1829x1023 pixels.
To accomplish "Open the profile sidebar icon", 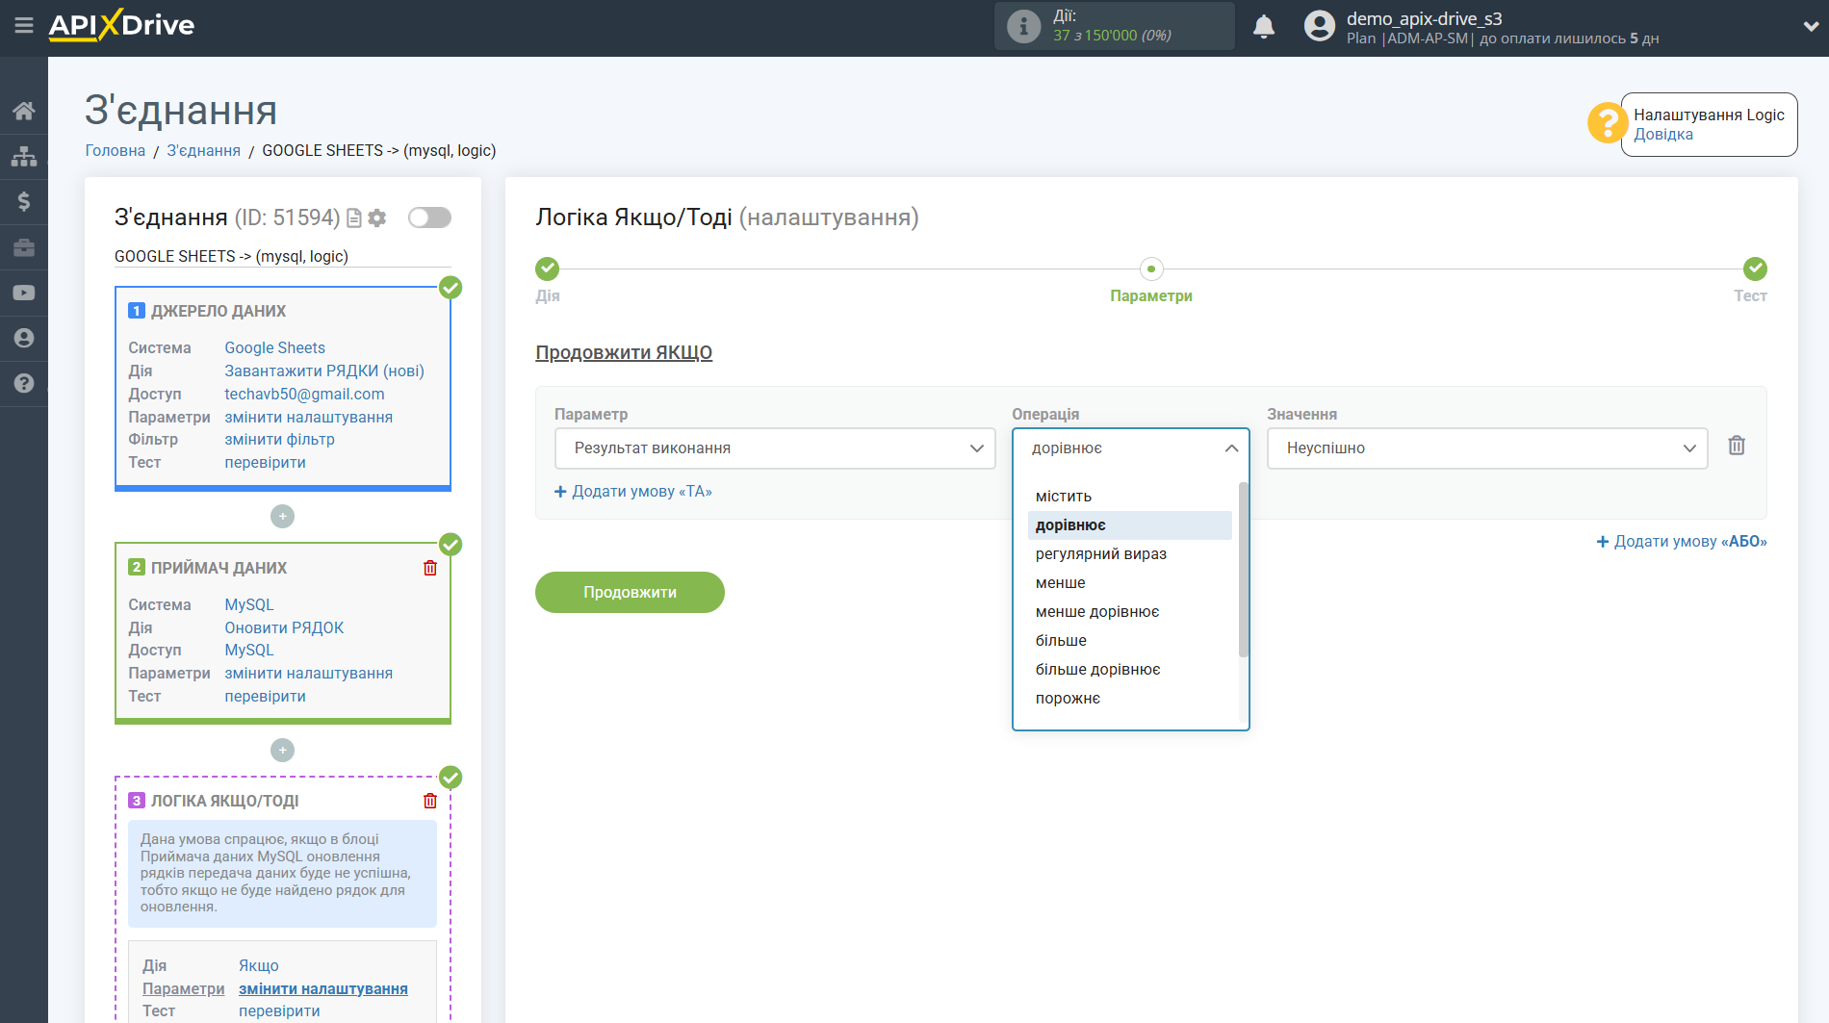I will tap(24, 338).
